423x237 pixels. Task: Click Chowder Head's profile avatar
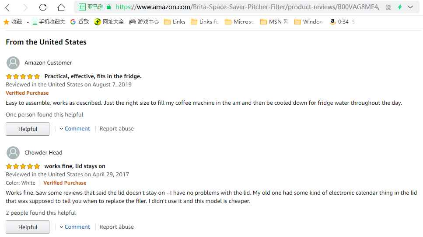click(x=14, y=153)
